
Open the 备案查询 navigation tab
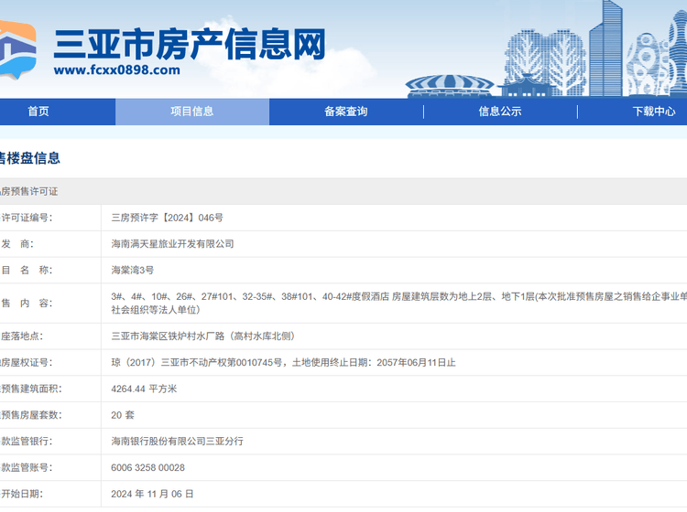click(x=346, y=112)
